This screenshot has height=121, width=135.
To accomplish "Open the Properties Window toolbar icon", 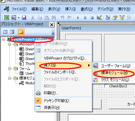I will (115, 18).
